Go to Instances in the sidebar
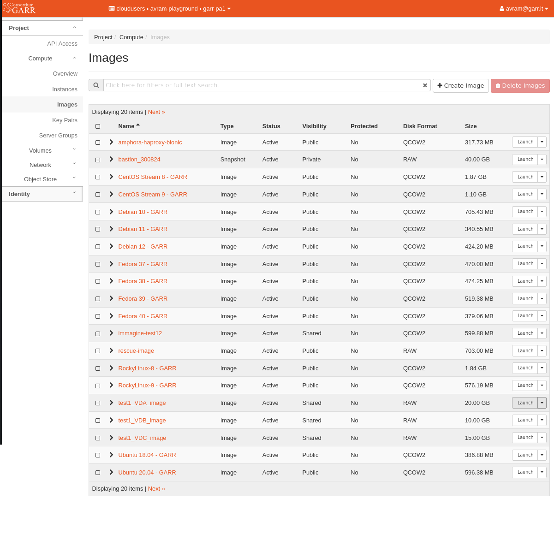Image resolution: width=554 pixels, height=534 pixels. pyautogui.click(x=65, y=89)
